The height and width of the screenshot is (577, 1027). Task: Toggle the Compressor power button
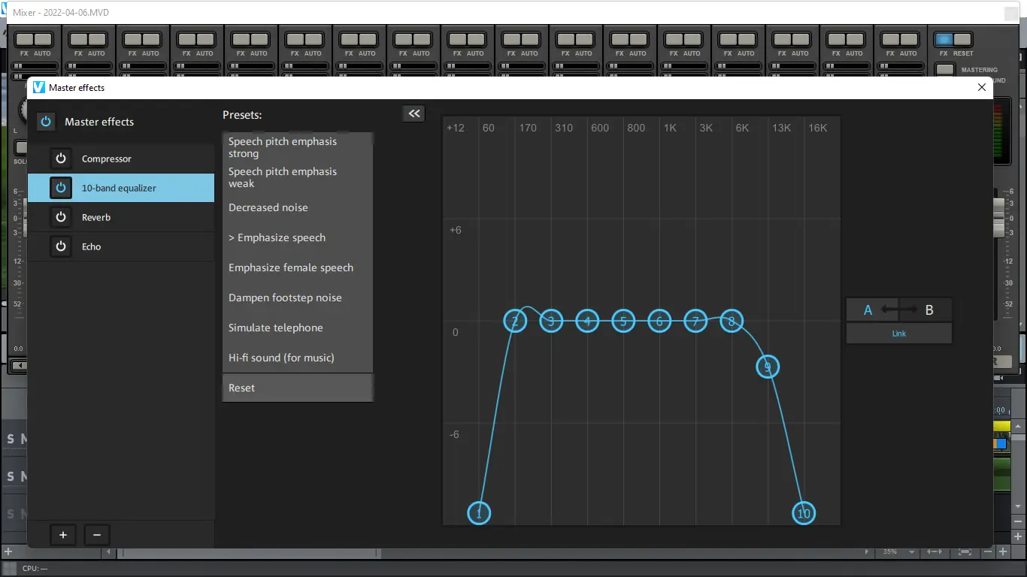tap(61, 159)
